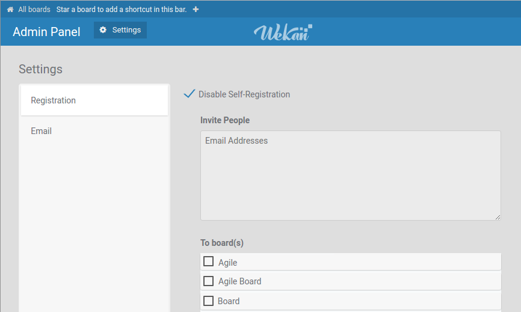The image size is (521, 312).
Task: Enable the checkbox next to Board
Action: [x=209, y=301]
